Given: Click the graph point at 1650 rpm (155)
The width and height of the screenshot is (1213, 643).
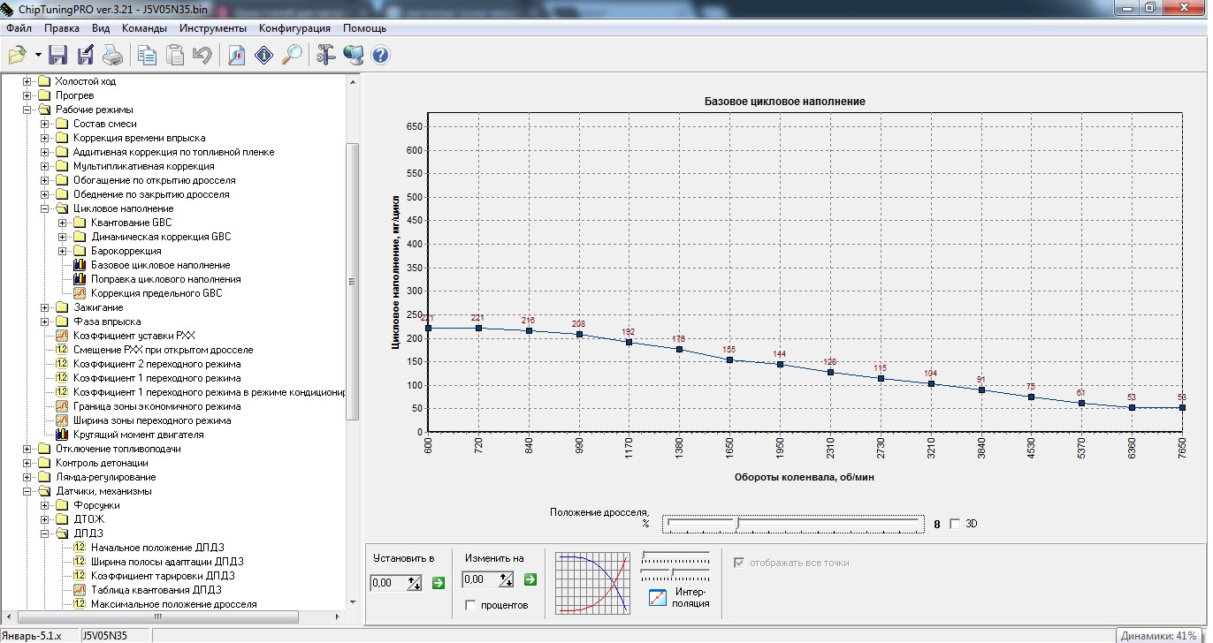Looking at the screenshot, I should [729, 359].
